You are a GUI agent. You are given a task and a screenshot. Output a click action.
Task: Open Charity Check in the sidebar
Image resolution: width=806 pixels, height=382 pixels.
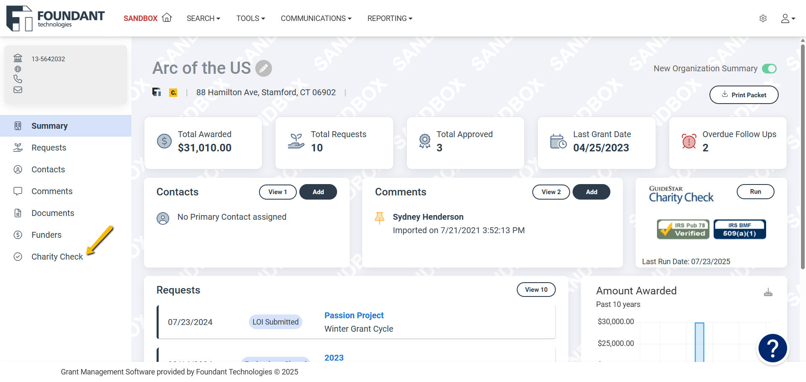65,257
